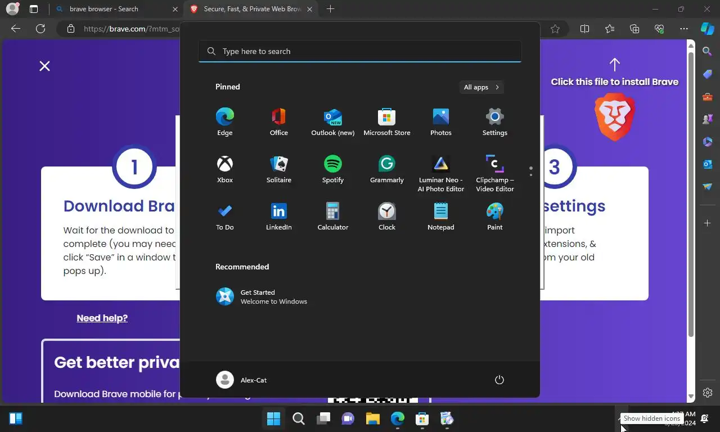The width and height of the screenshot is (720, 432).
Task: Open notification bell in system tray
Action: pos(704,418)
